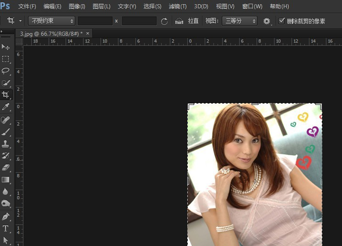Select the Gradient tool
This screenshot has height=246, width=342.
pyautogui.click(x=6, y=180)
